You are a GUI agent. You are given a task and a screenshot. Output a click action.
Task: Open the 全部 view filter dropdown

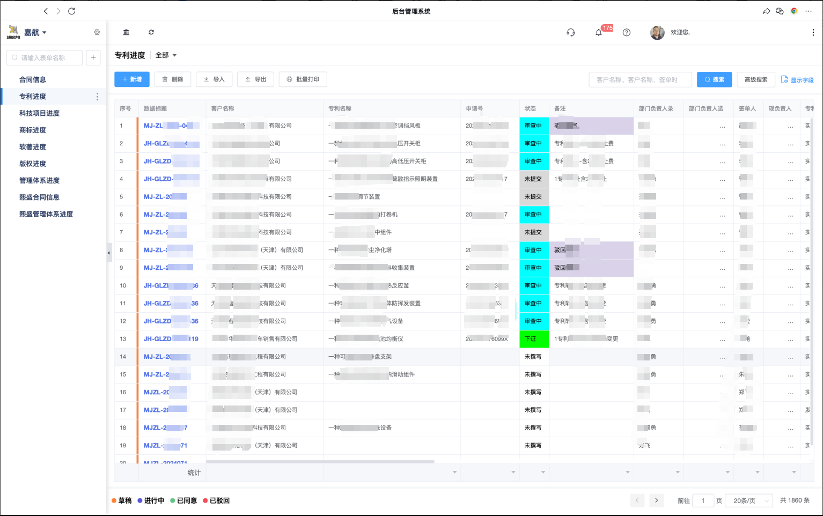(166, 55)
